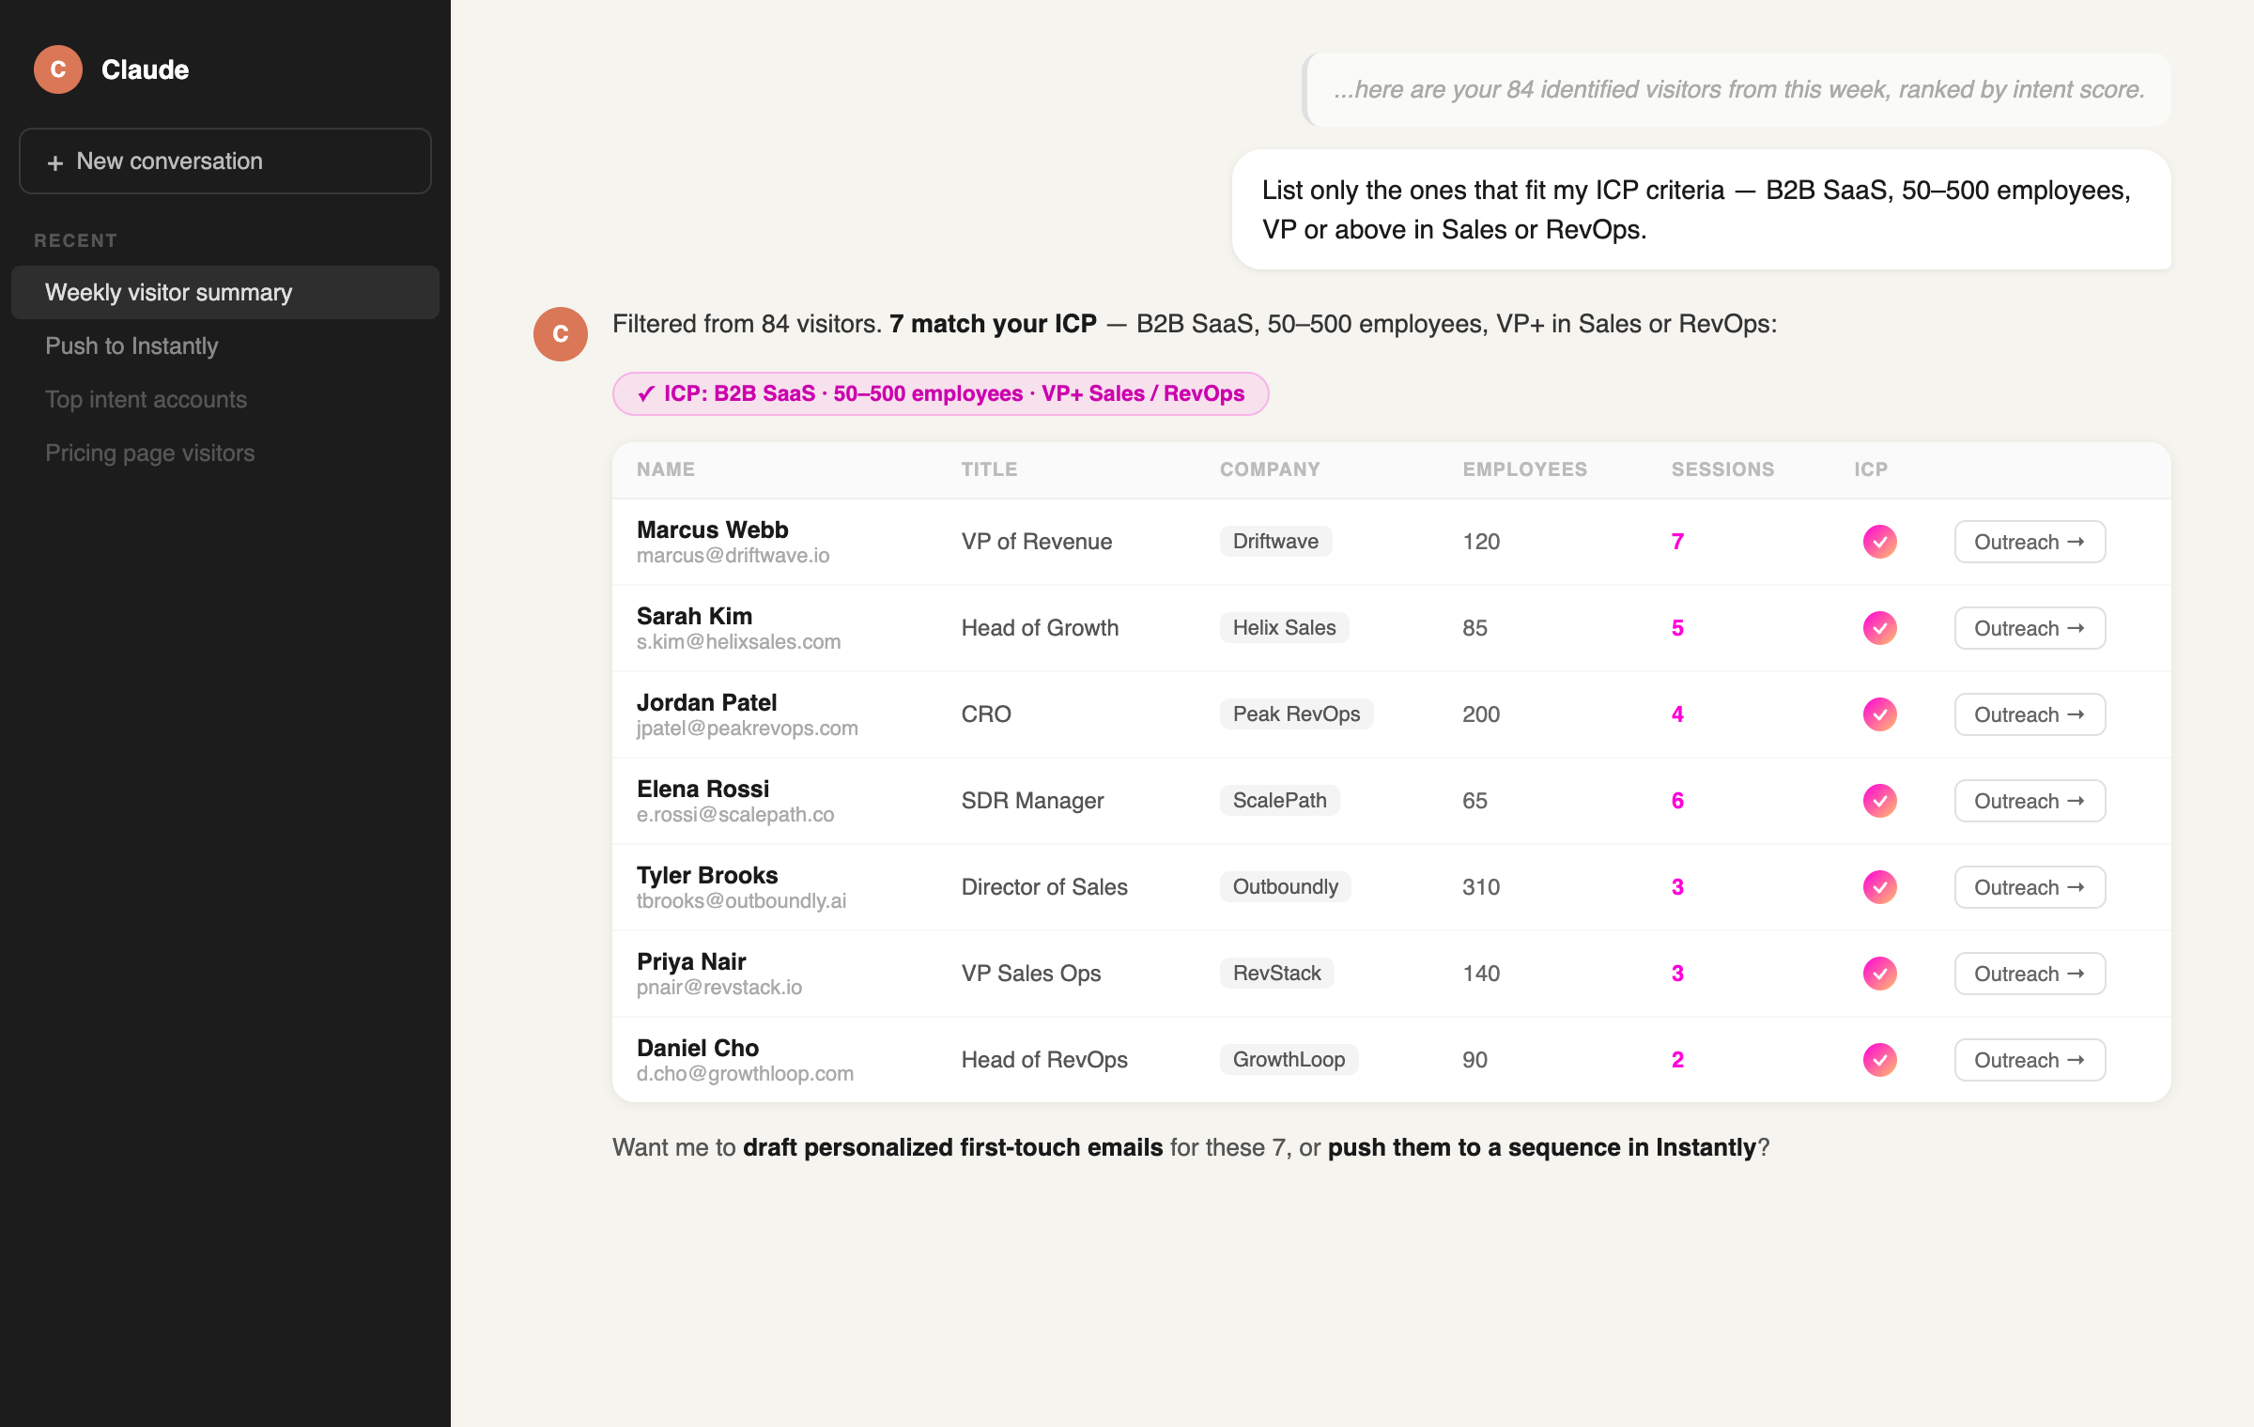Click 'push them to a sequence in Instantly'
The width and height of the screenshot is (2254, 1427).
click(1541, 1147)
